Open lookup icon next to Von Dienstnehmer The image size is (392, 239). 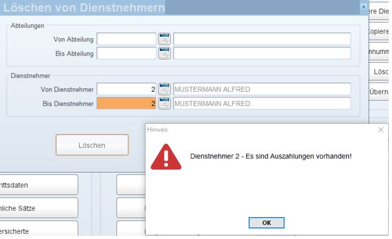click(x=164, y=89)
